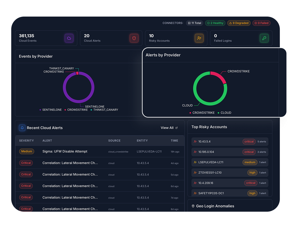This screenshot has height=228, width=298.
Task: Click the bell icon beside Recent Cloud Alerts
Action: [x=22, y=128]
